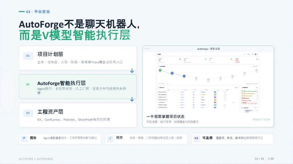Image resolution: width=293 pixels, height=164 pixels.
Task: Select the AF badge on AutoForge智能执行层 card
Action: click(28, 84)
